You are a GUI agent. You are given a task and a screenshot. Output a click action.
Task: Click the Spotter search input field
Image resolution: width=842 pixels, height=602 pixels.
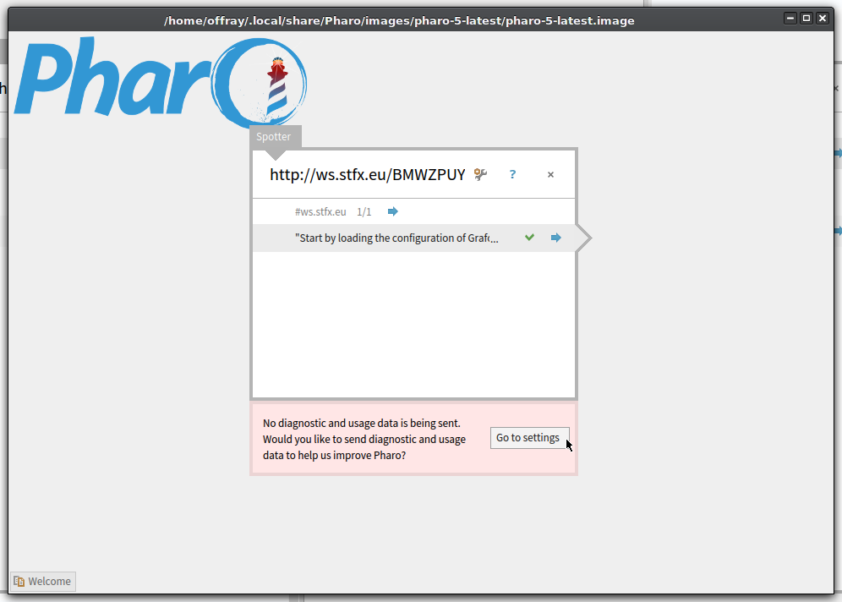tap(367, 174)
